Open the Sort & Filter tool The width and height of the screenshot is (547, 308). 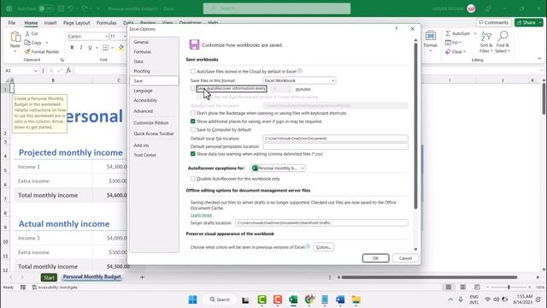click(486, 42)
